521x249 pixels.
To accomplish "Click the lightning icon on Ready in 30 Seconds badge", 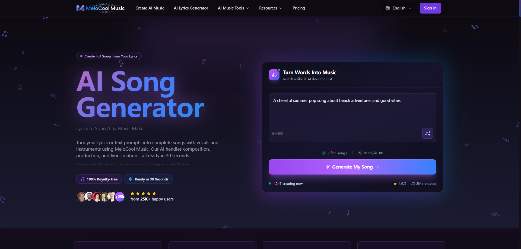I will [x=131, y=179].
